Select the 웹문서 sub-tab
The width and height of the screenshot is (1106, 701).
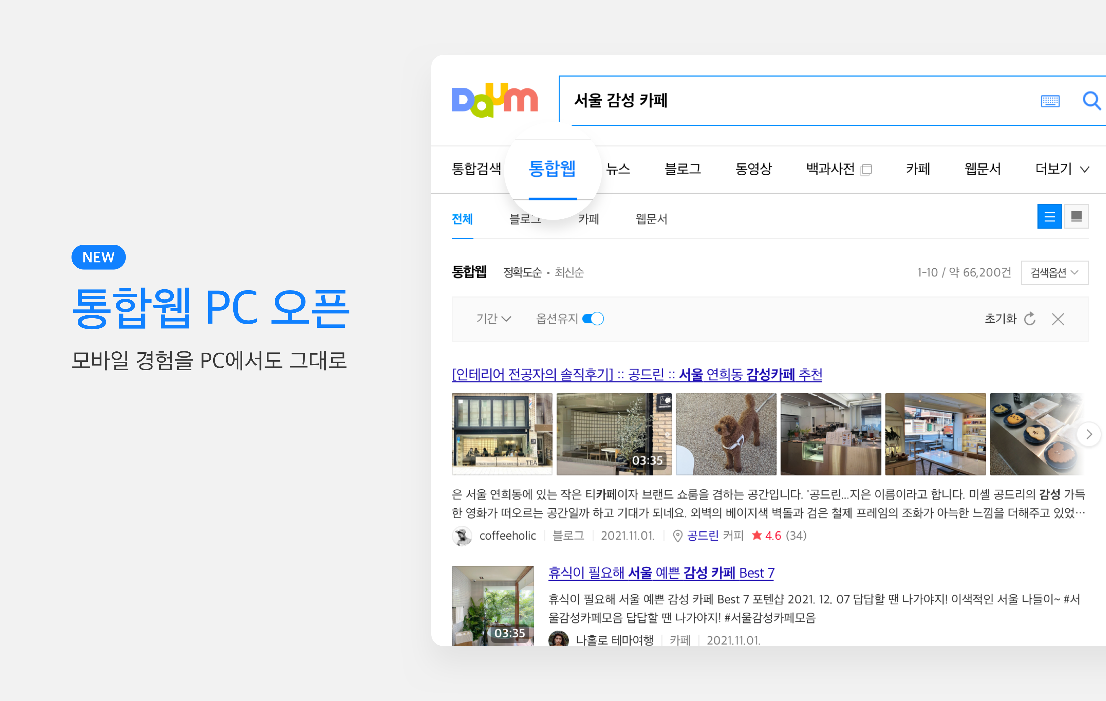(x=651, y=219)
